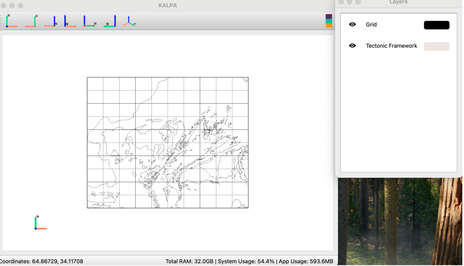Minimize the KALPA main window
Viewport: 464px width, 266px height.
pos(12,6)
